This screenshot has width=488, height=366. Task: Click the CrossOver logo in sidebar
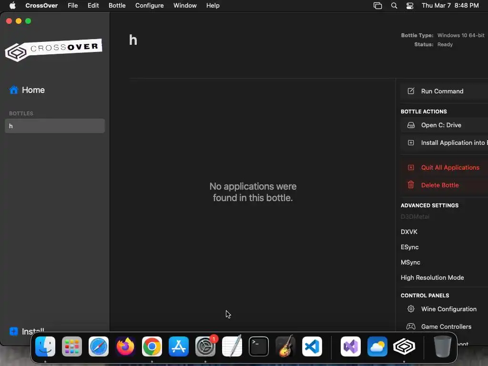tap(53, 50)
